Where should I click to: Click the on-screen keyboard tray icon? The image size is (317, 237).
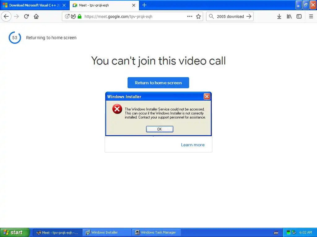click(276, 233)
